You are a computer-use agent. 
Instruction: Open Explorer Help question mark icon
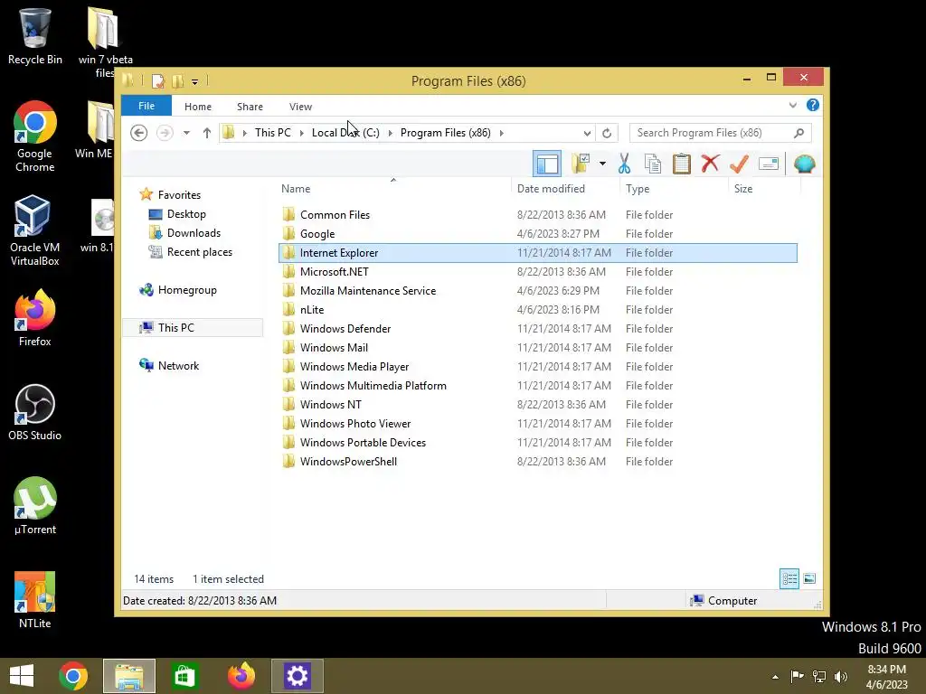[x=813, y=105]
